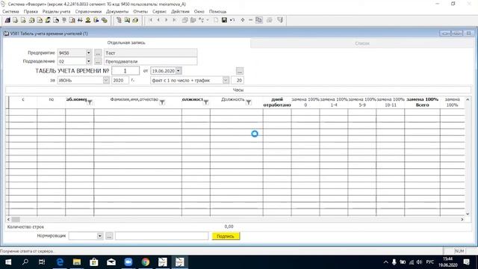The width and height of the screenshot is (478, 269).
Task: Go to the first record arrow
Action: [151, 20]
